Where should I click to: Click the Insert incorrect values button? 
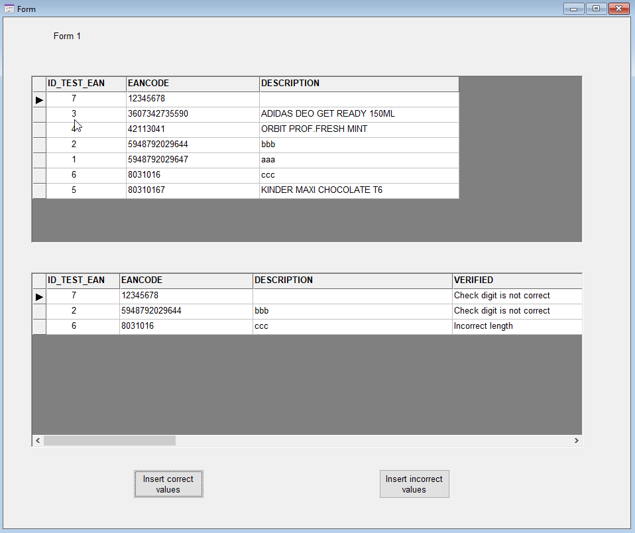(x=414, y=484)
